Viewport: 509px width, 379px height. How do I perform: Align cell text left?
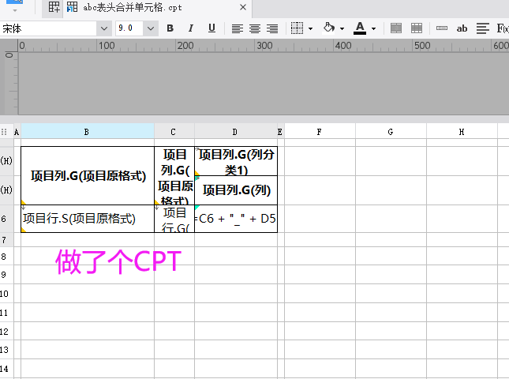[x=238, y=28]
